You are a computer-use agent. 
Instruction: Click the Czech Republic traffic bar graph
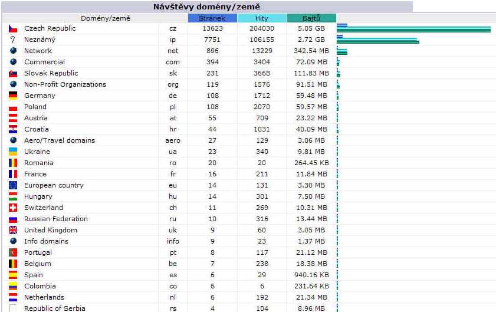[414, 28]
